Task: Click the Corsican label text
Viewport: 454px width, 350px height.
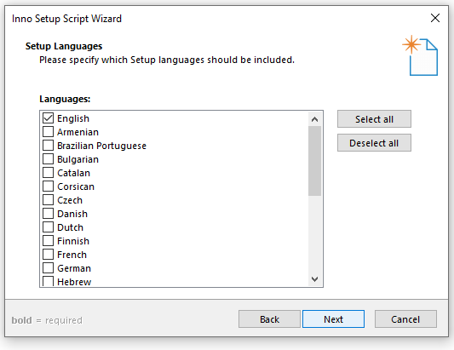Action: tap(76, 186)
